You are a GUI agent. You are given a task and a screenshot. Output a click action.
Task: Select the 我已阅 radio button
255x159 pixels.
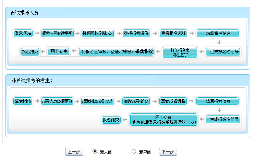click(x=134, y=151)
